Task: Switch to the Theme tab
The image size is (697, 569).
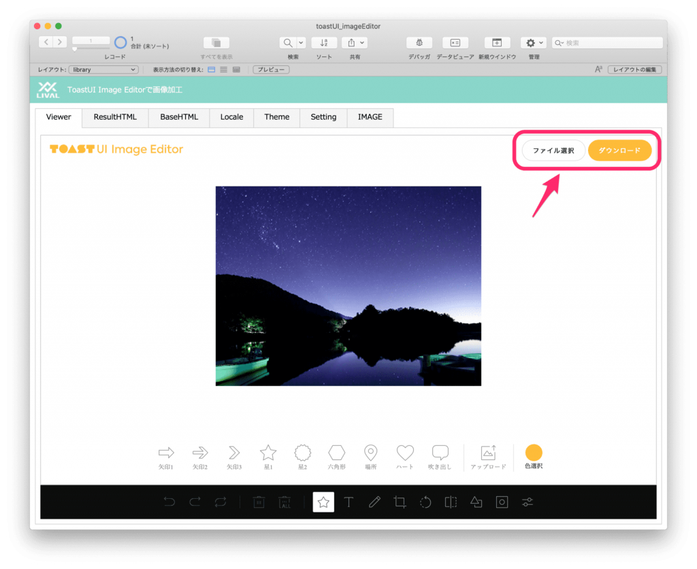Action: point(276,117)
